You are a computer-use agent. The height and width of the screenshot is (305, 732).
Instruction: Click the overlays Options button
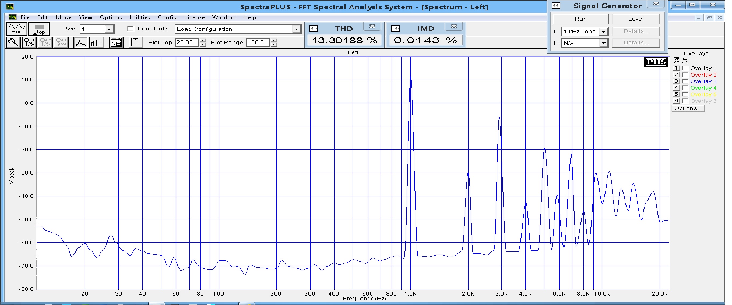click(688, 108)
